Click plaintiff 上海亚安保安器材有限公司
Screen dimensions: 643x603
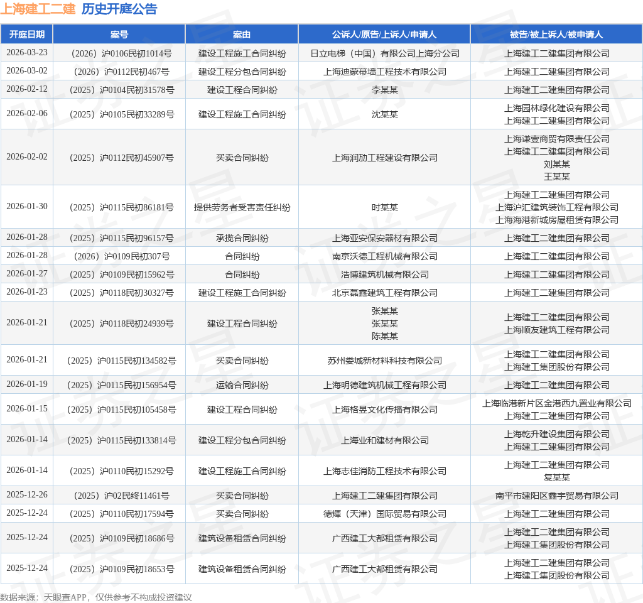(x=385, y=238)
